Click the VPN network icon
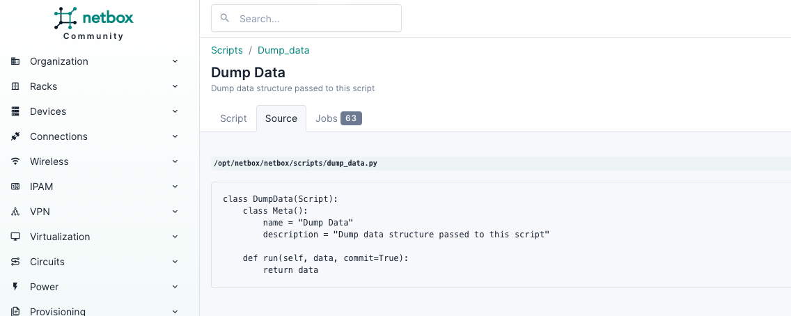The image size is (791, 316). [x=15, y=212]
